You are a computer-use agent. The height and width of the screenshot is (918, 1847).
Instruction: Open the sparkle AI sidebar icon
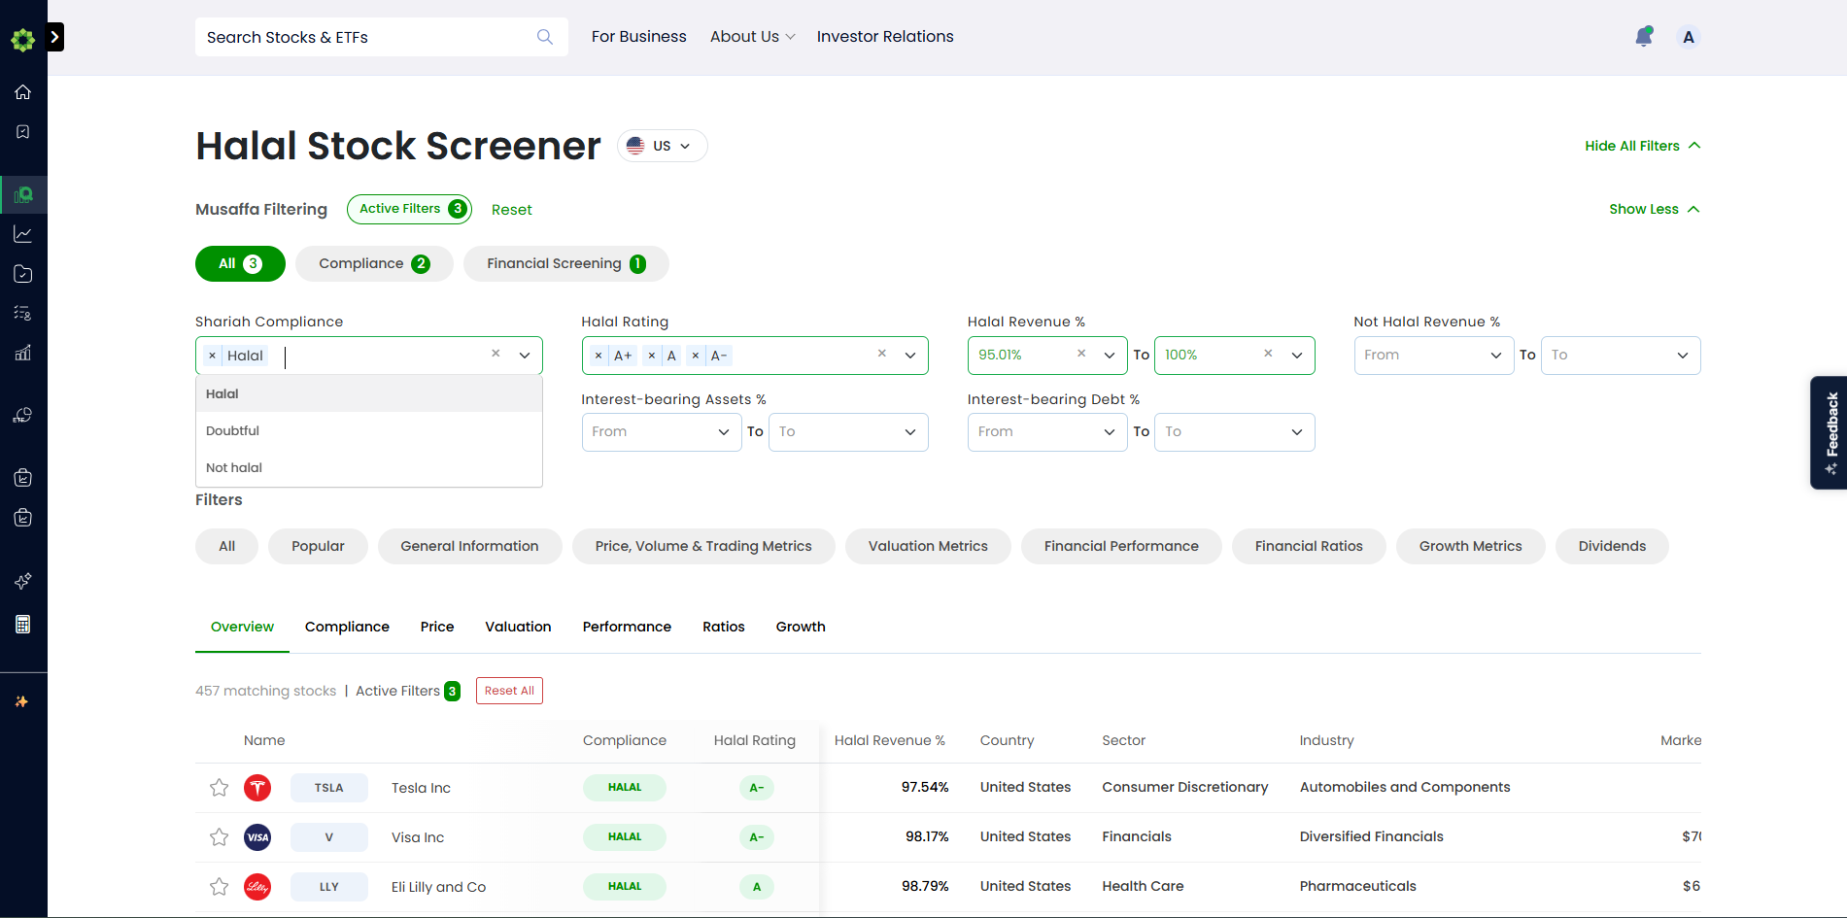[23, 581]
